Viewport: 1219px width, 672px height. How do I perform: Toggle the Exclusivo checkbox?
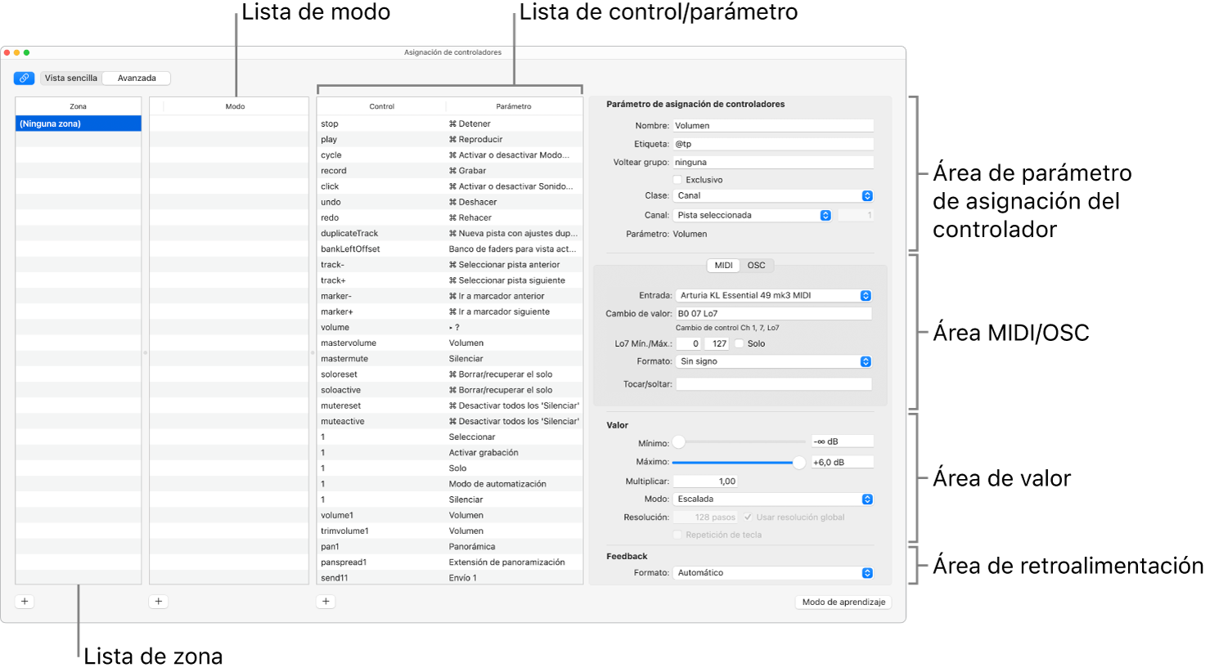(677, 180)
